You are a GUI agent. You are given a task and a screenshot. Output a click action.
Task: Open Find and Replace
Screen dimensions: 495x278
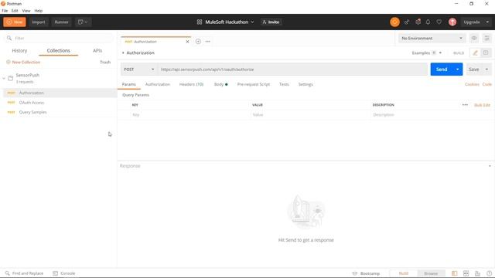tap(24, 273)
